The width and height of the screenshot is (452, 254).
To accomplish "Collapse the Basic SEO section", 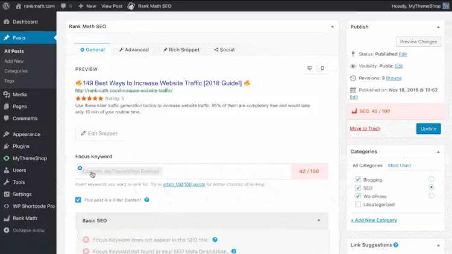I will click(319, 220).
